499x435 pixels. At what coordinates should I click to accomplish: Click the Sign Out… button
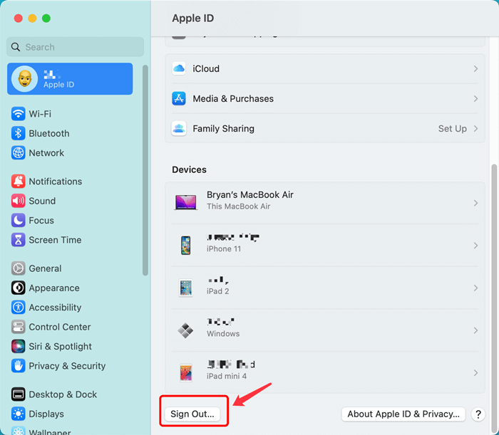[192, 414]
